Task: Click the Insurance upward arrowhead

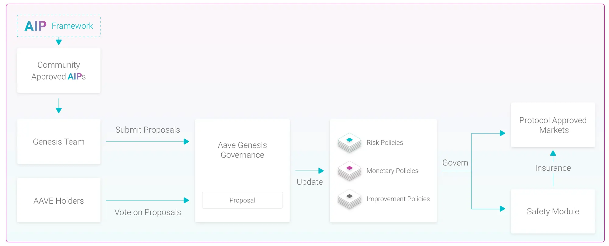Action: (x=553, y=153)
